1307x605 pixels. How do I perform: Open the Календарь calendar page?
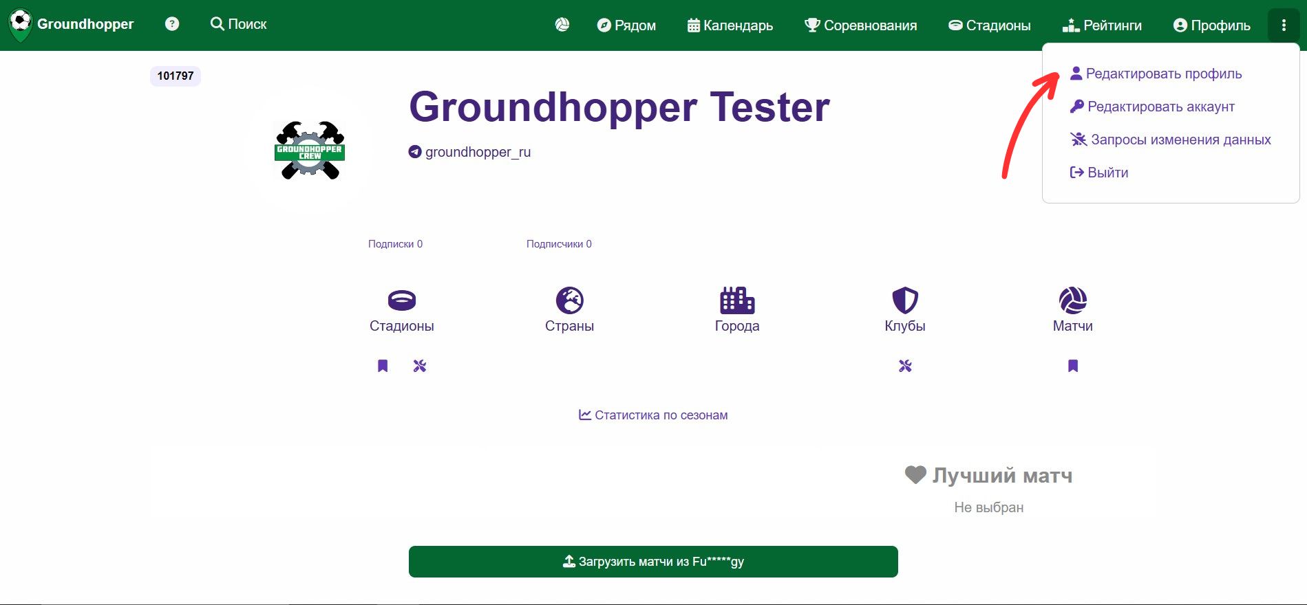coord(730,25)
